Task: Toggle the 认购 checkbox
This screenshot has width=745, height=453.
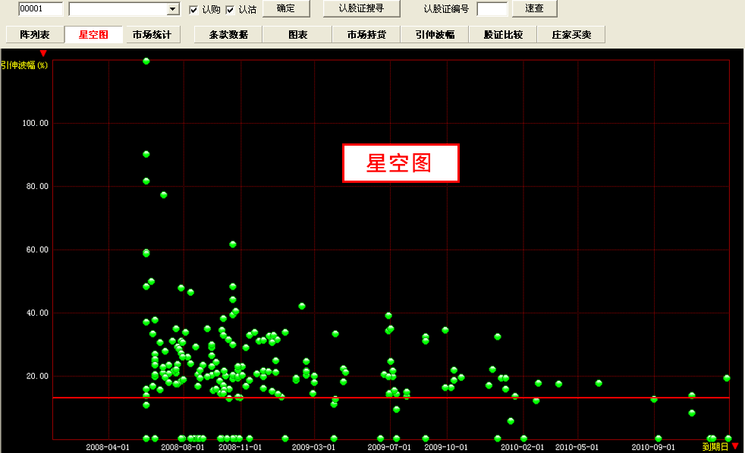Action: [x=193, y=9]
